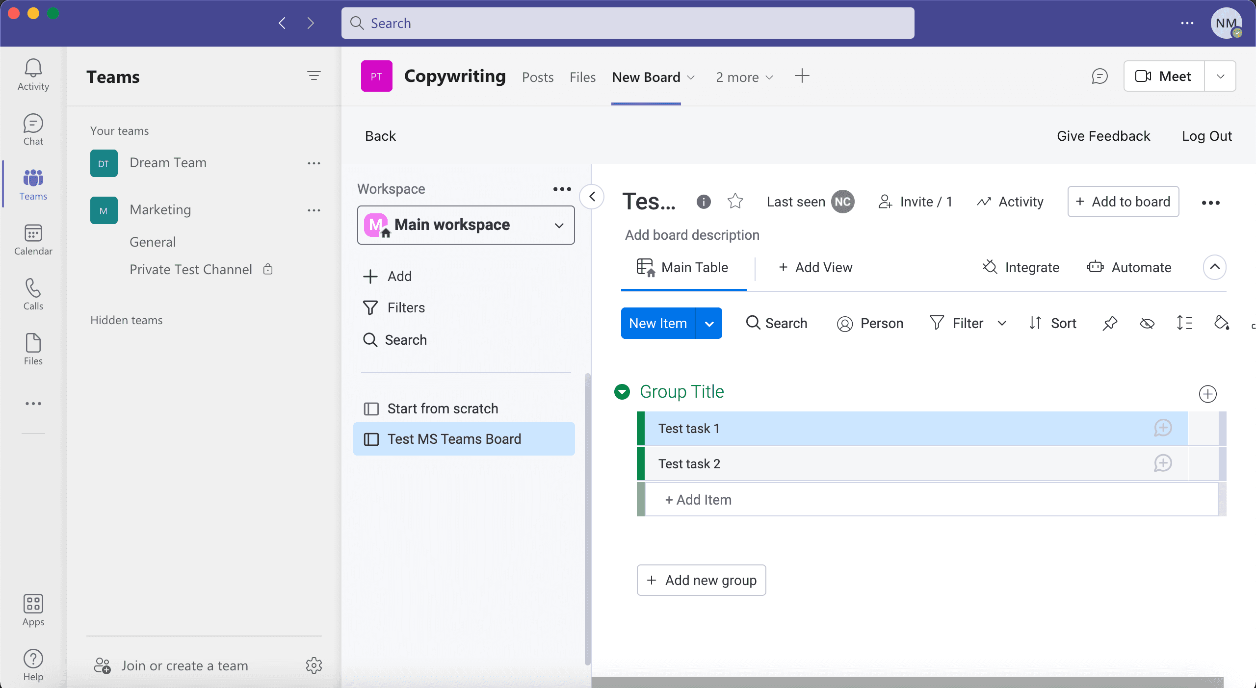
Task: Open Marketing team more options ellipsis
Action: [314, 210]
